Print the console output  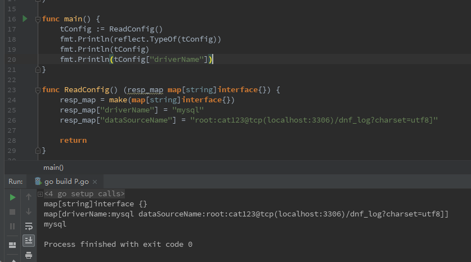point(29,255)
